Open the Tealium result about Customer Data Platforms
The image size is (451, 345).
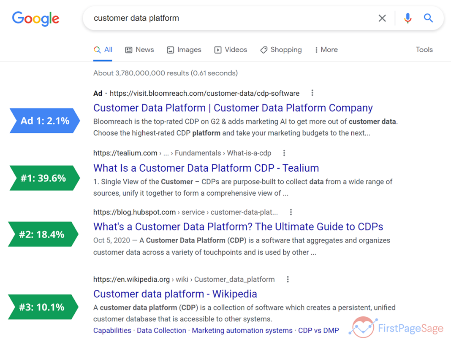(206, 168)
